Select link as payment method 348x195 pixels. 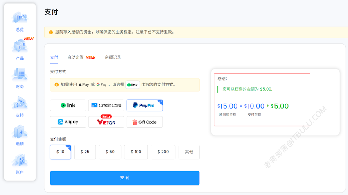pyautogui.click(x=68, y=105)
